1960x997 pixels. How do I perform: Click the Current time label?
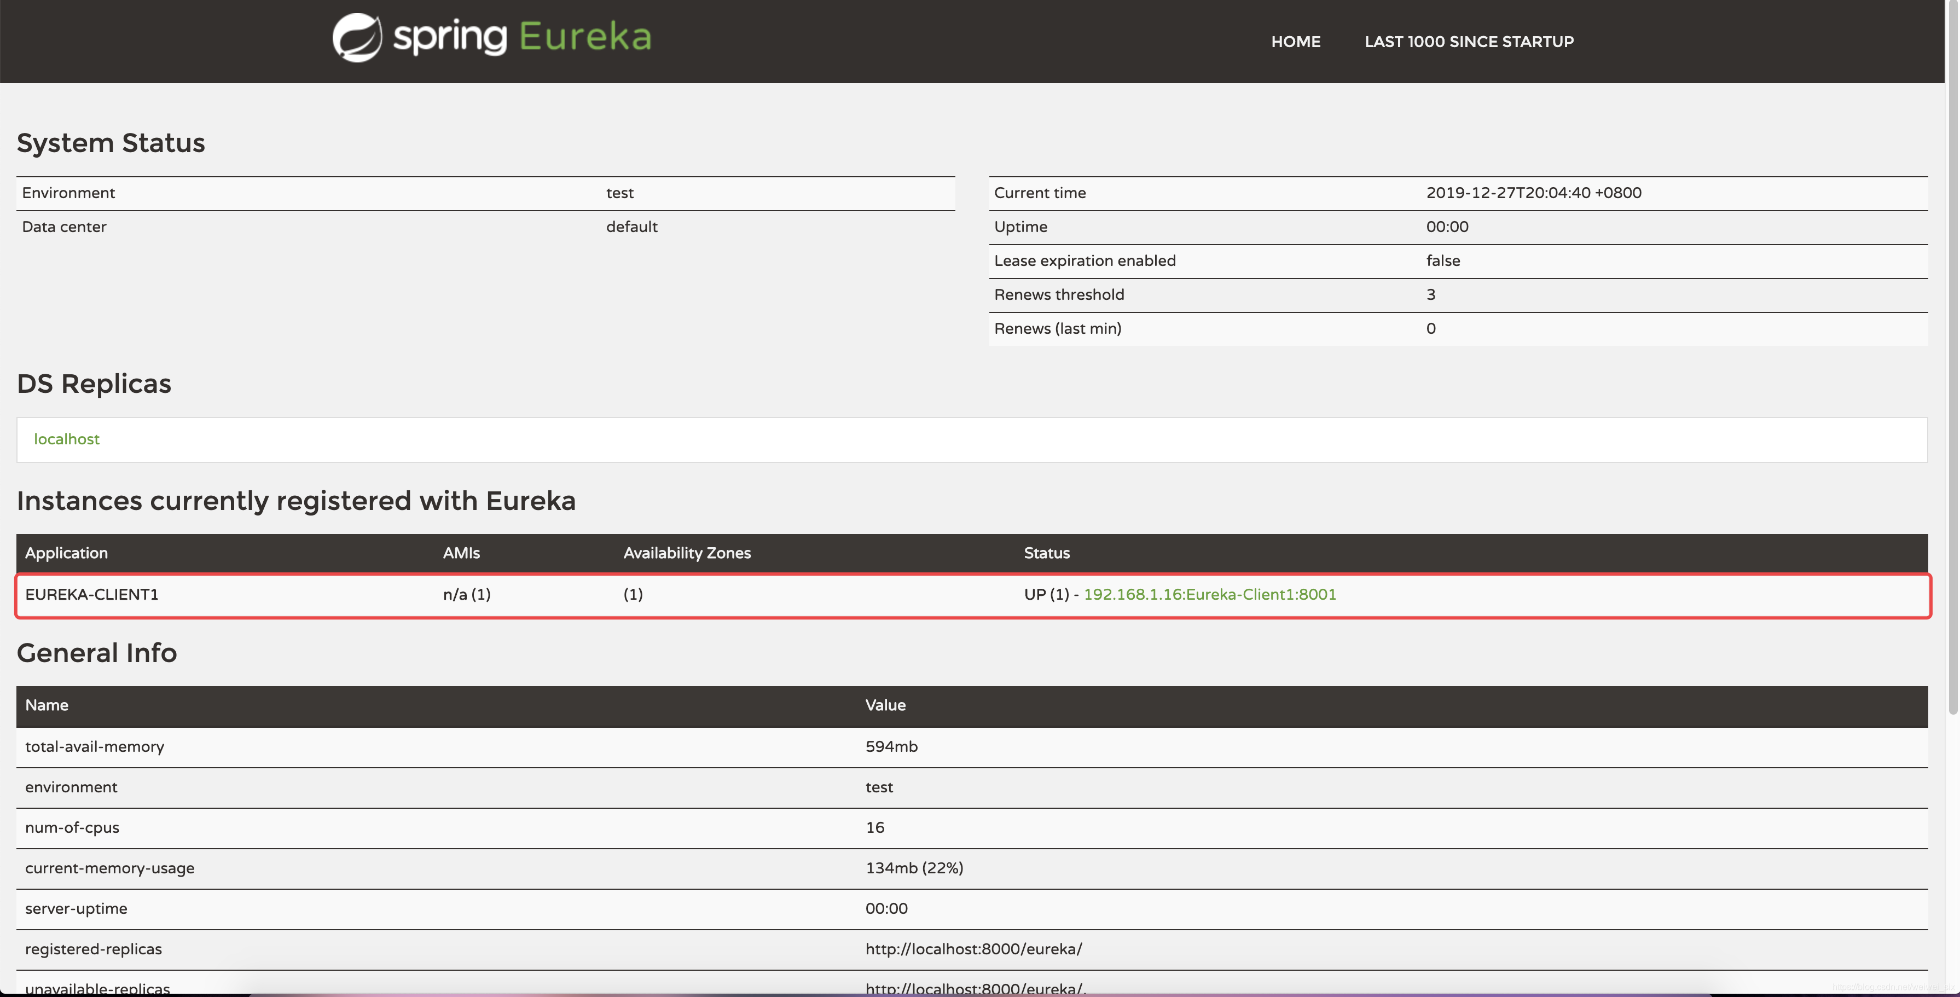click(x=1039, y=193)
